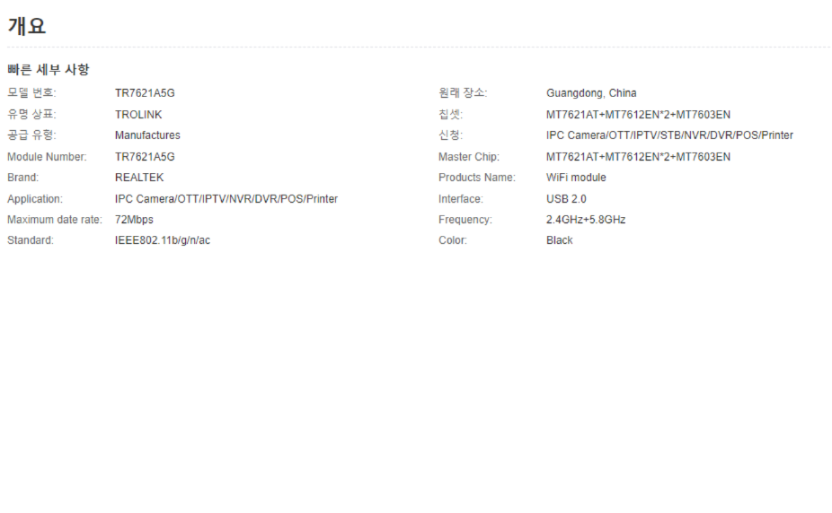Screen dimensions: 832x513
Task: Select the 2.4GHz+5.8GHz value
Action: (587, 220)
